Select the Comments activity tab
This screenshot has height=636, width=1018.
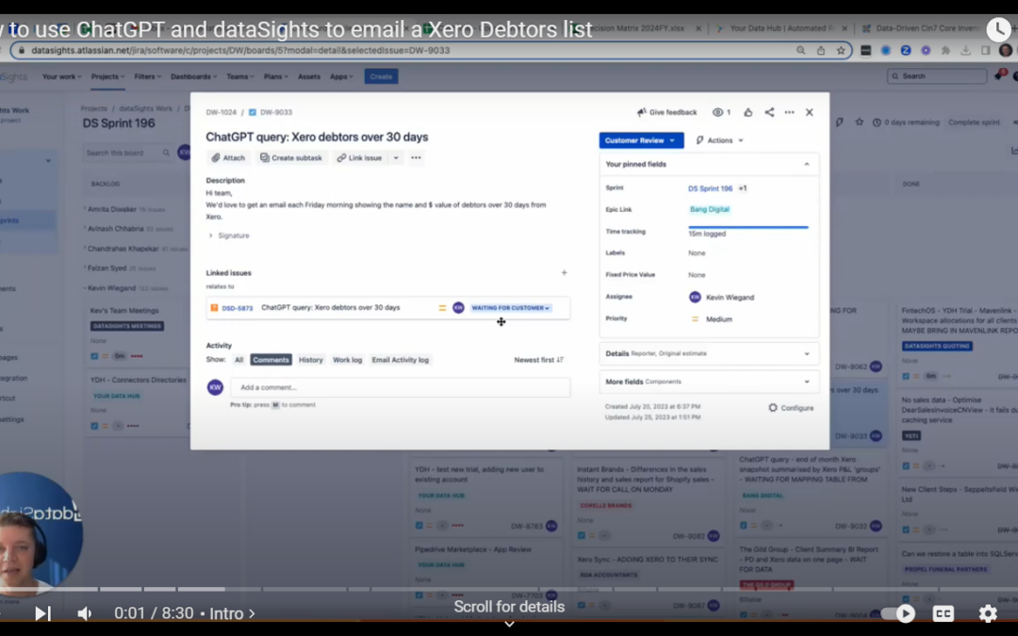(x=271, y=360)
